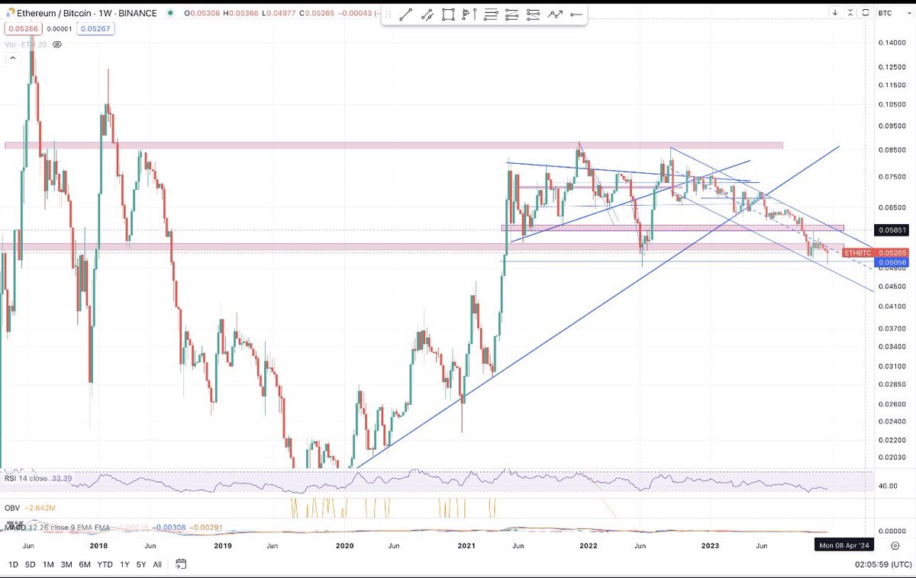This screenshot has width=916, height=578.
Task: Select the fixed range volume profile tool
Action: tap(469, 14)
